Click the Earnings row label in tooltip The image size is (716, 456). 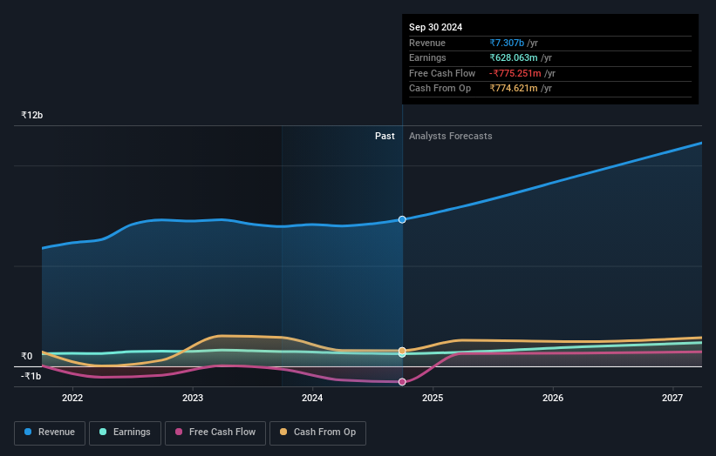427,57
